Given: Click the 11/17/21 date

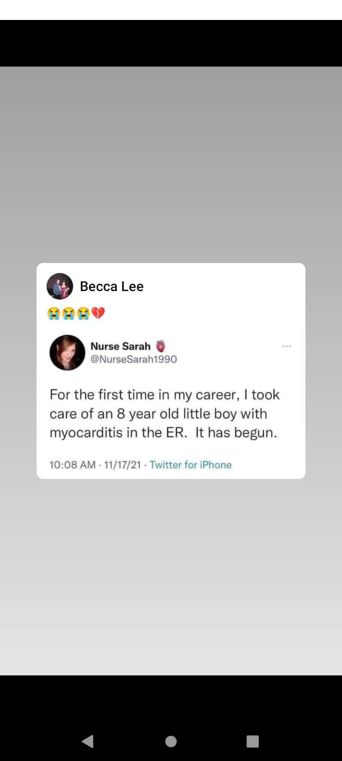Looking at the screenshot, I should click(x=123, y=465).
